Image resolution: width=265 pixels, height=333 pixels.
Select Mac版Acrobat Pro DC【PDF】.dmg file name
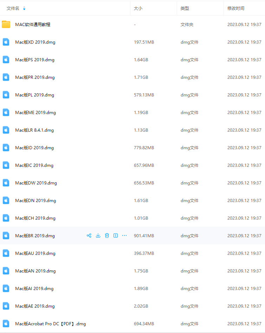click(50, 323)
